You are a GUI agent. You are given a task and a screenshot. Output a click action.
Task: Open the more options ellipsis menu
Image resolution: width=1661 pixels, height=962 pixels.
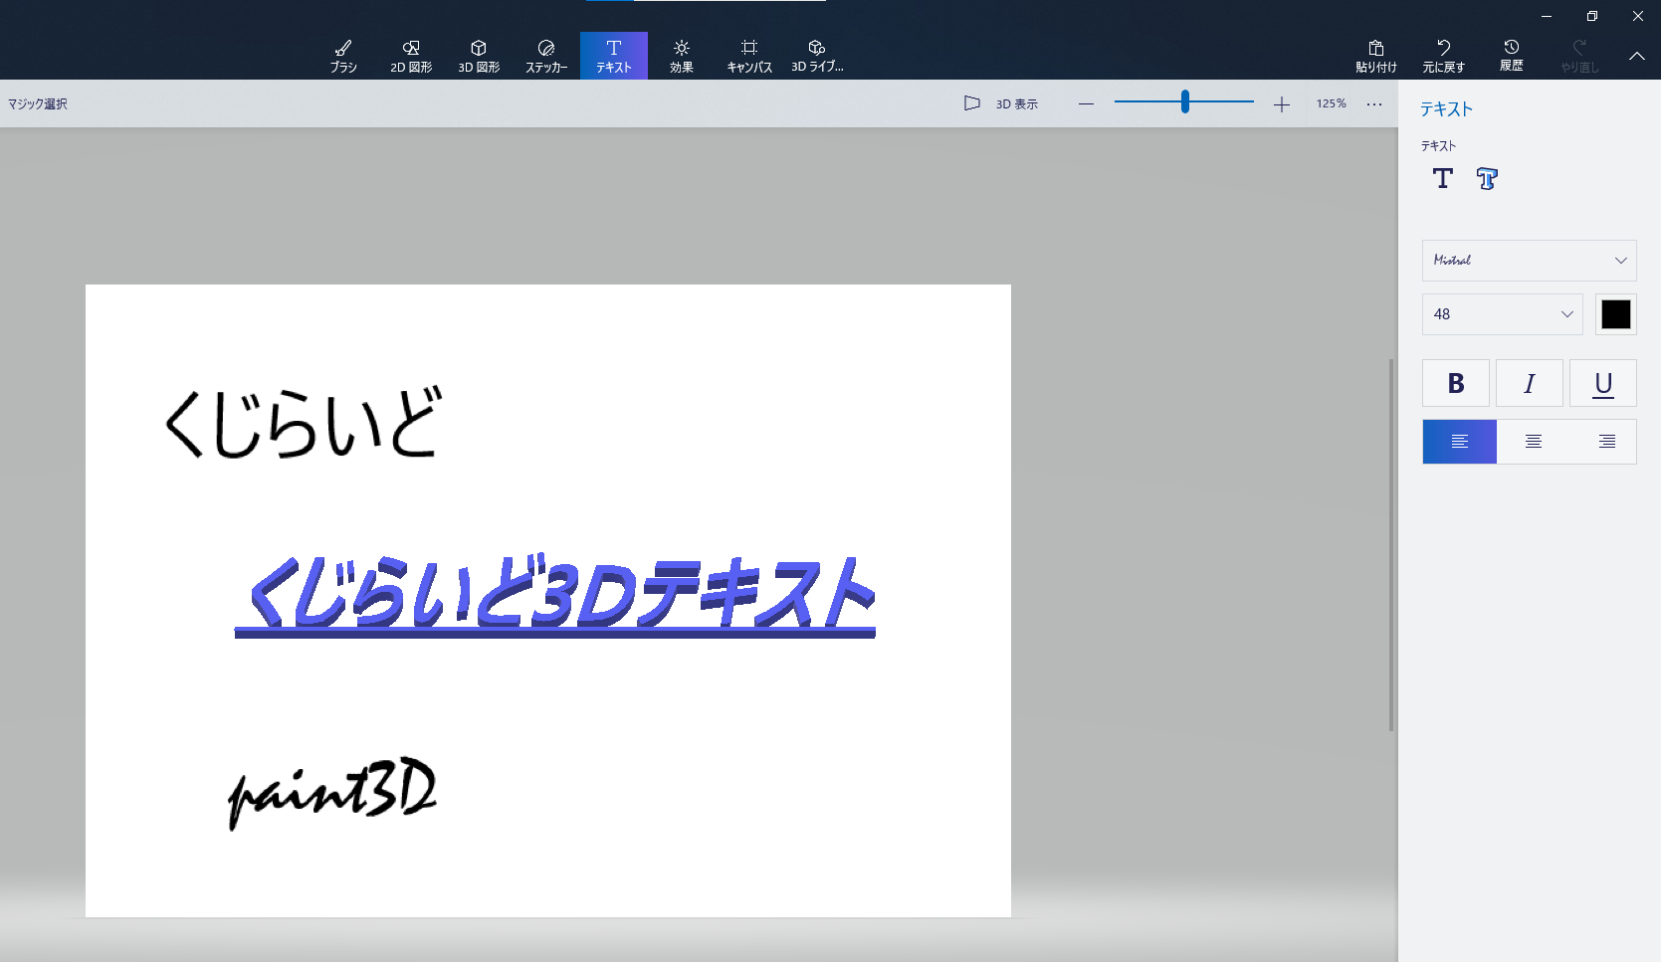pos(1374,103)
